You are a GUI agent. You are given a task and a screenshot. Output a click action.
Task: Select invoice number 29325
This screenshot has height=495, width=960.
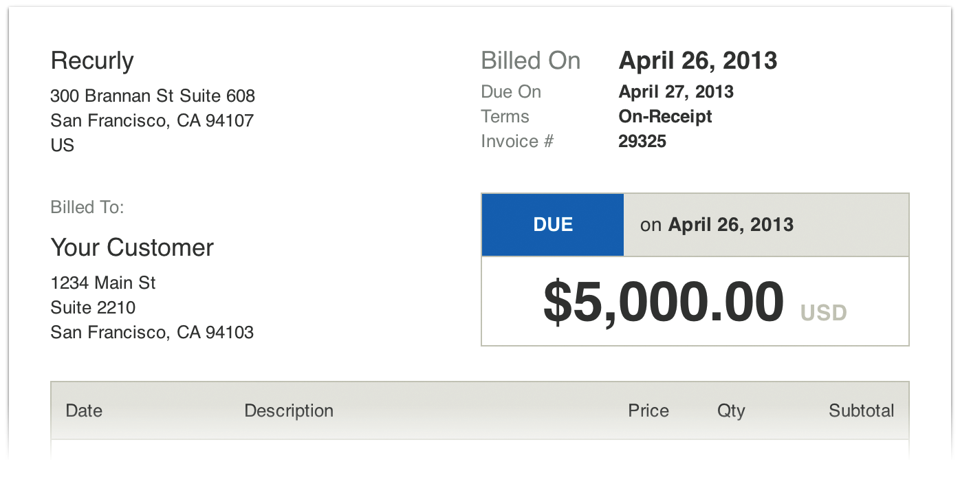pyautogui.click(x=642, y=142)
